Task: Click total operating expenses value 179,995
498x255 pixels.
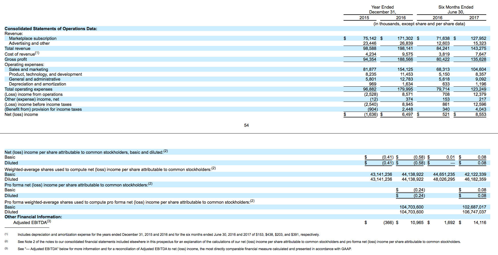Action: [405, 89]
